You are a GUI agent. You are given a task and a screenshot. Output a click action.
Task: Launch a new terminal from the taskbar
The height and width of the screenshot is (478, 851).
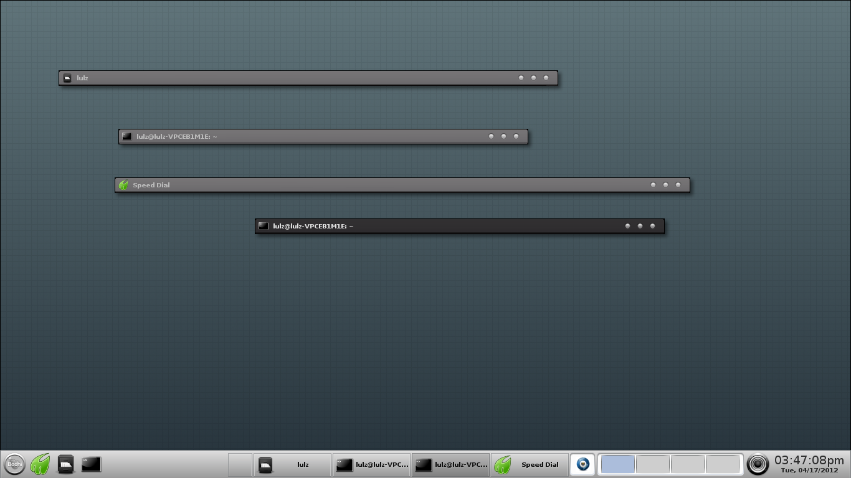coord(90,464)
